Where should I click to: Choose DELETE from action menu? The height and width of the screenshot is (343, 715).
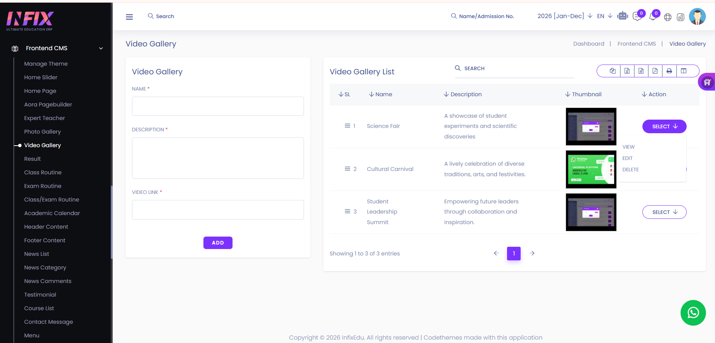[630, 169]
